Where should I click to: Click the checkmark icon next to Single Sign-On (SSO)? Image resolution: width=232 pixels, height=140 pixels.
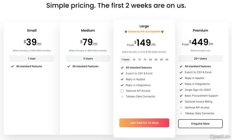181,90
